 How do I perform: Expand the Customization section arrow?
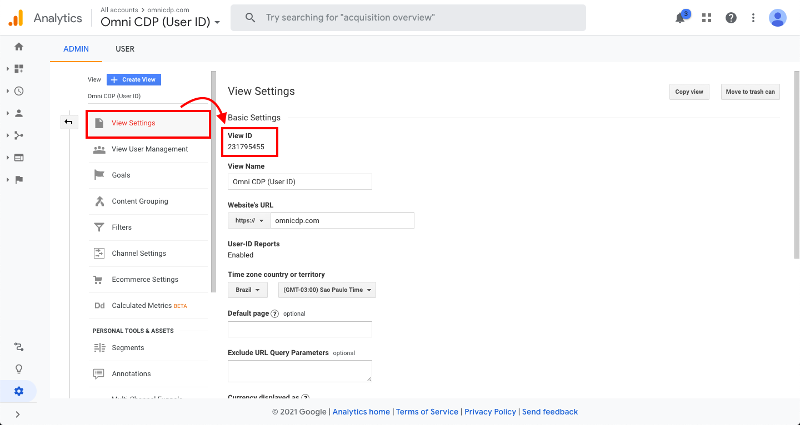point(8,69)
